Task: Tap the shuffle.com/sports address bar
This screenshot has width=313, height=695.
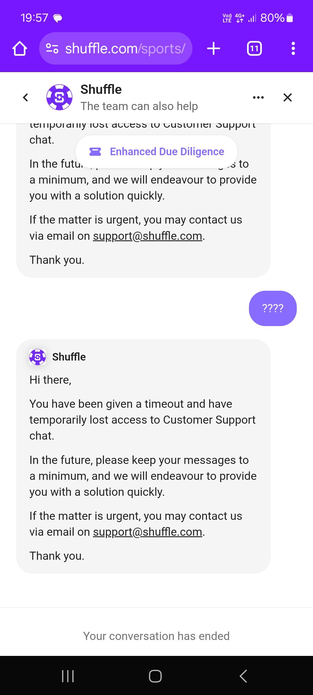Action: (x=125, y=48)
